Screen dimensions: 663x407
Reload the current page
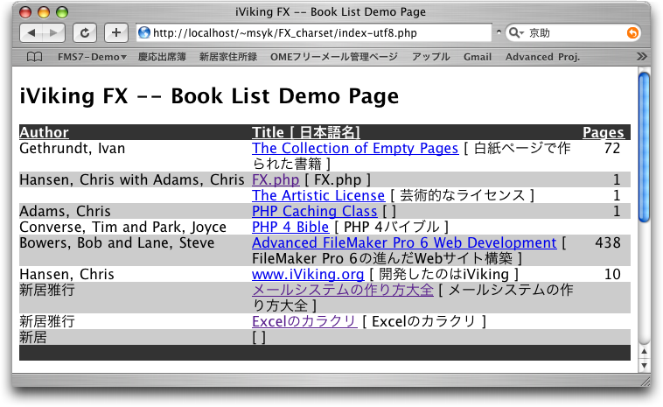point(85,32)
